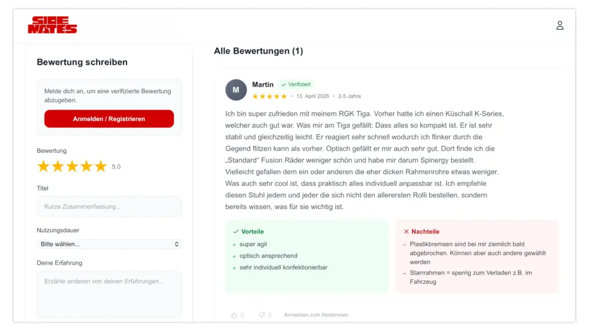The width and height of the screenshot is (589, 331).
Task: Select the fifth rating star
Action: 101,167
